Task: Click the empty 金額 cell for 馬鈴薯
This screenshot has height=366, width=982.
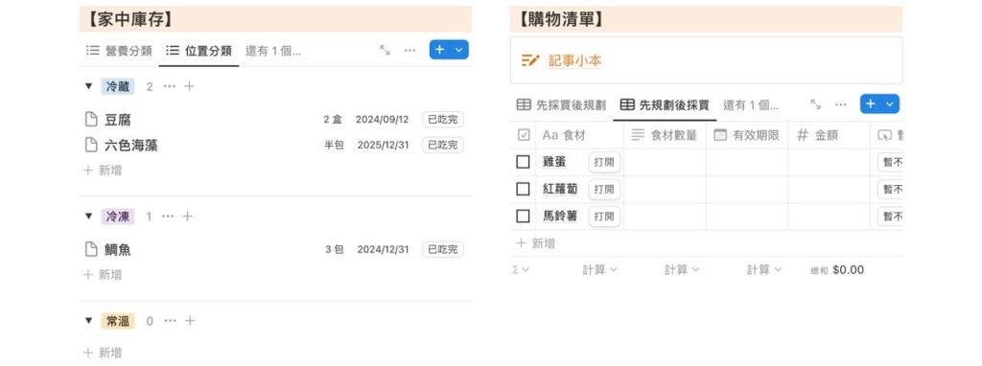Action: click(829, 217)
